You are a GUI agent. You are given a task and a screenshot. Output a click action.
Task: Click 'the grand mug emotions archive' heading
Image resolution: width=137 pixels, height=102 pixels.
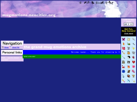coord(55,47)
